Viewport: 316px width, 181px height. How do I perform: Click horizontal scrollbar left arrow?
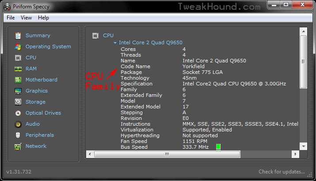[x=90, y=154]
